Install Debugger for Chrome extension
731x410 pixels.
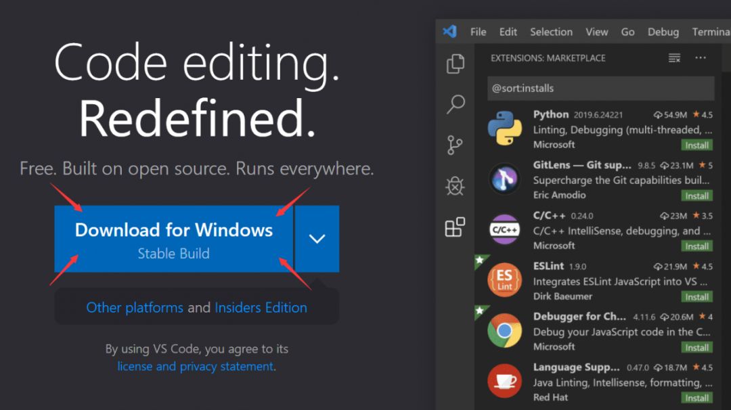[x=696, y=348]
